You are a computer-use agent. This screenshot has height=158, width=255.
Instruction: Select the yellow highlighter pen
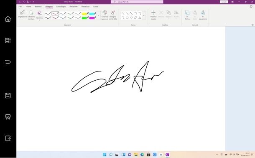[x=85, y=14]
